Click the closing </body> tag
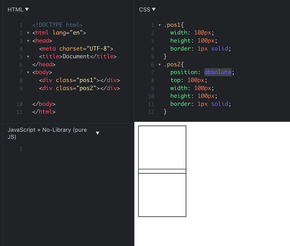The height and width of the screenshot is (246, 290). 44,104
